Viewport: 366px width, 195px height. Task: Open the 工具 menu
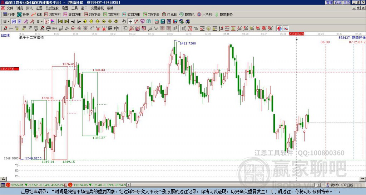[74, 8]
